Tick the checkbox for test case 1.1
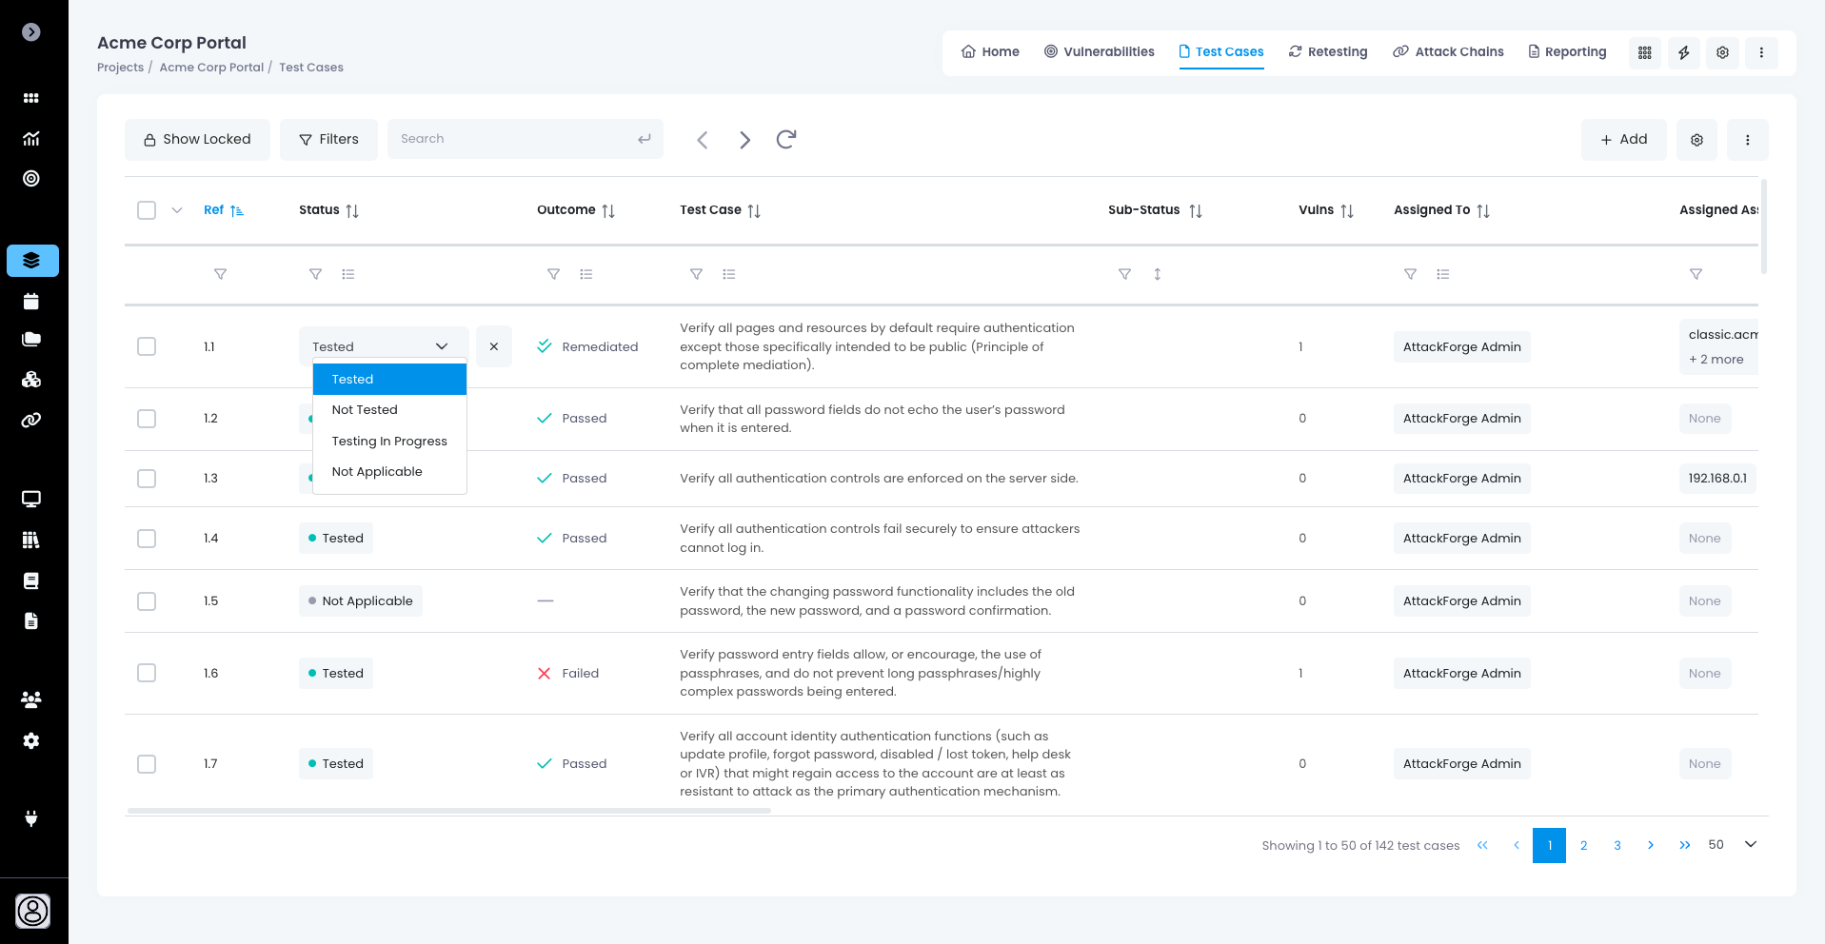The image size is (1825, 944). [x=147, y=346]
